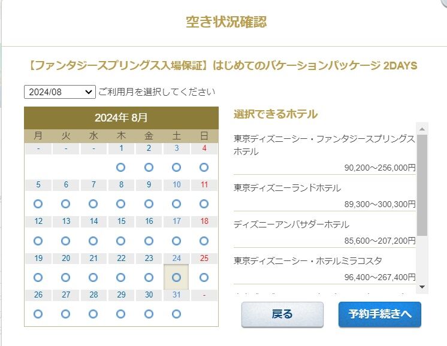447x346 pixels.
Task: Click the circle under August 22
Action: (121, 278)
